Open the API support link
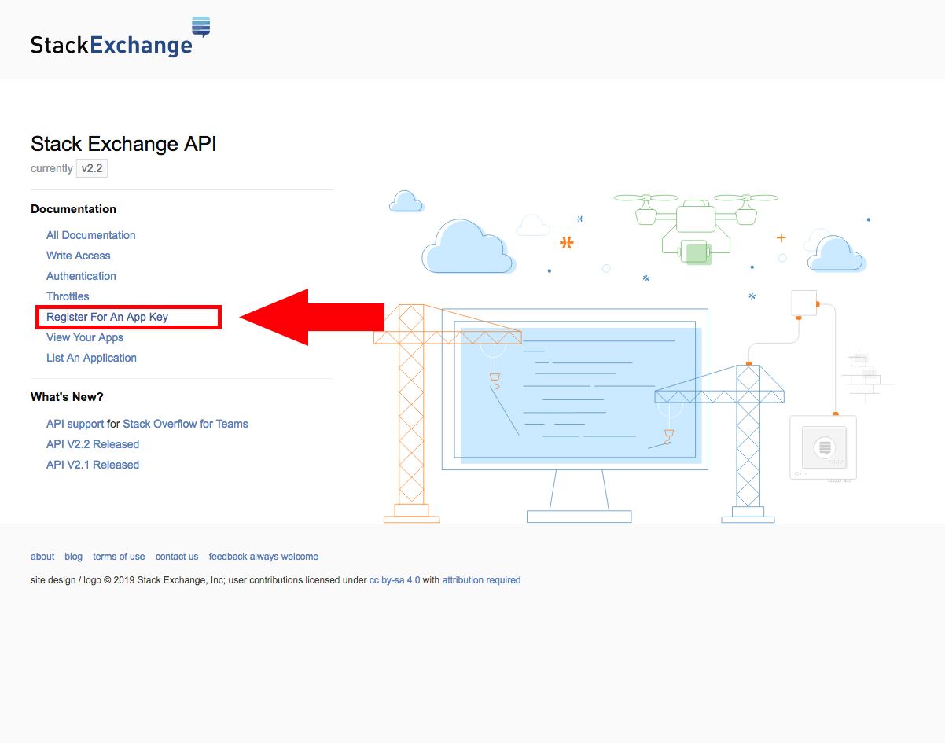 click(75, 424)
